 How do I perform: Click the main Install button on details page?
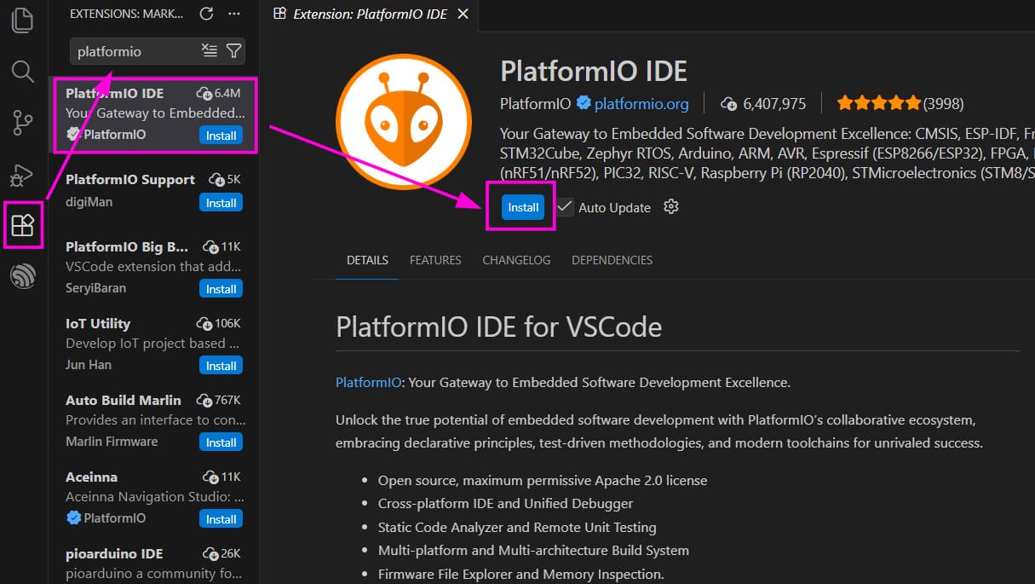point(523,207)
